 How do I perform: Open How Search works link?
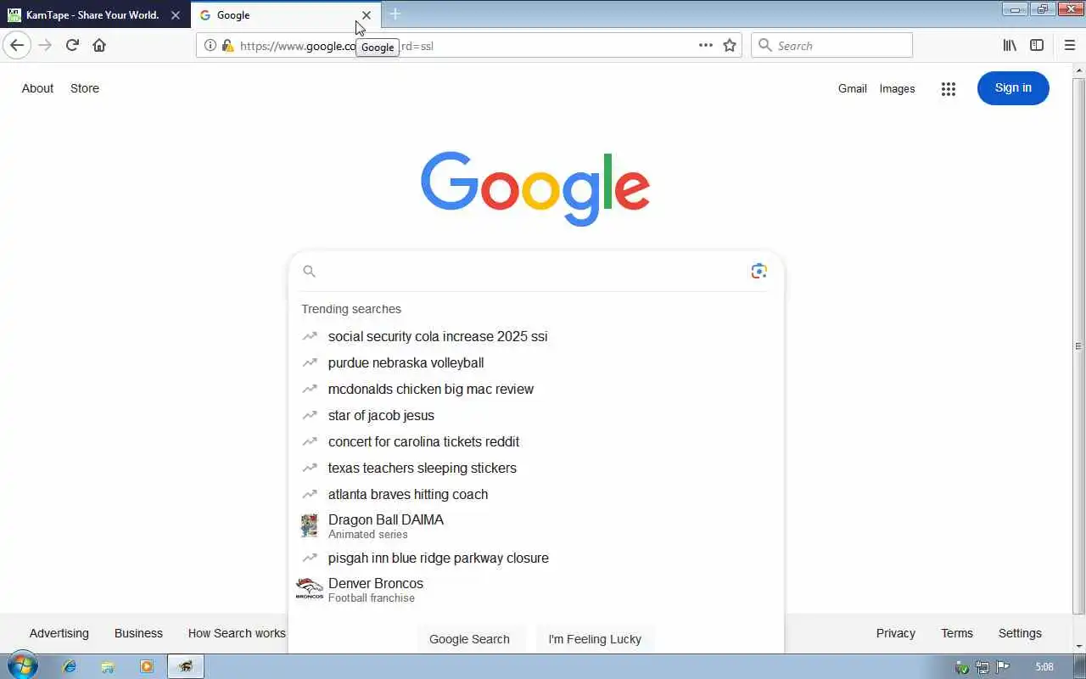tap(237, 633)
